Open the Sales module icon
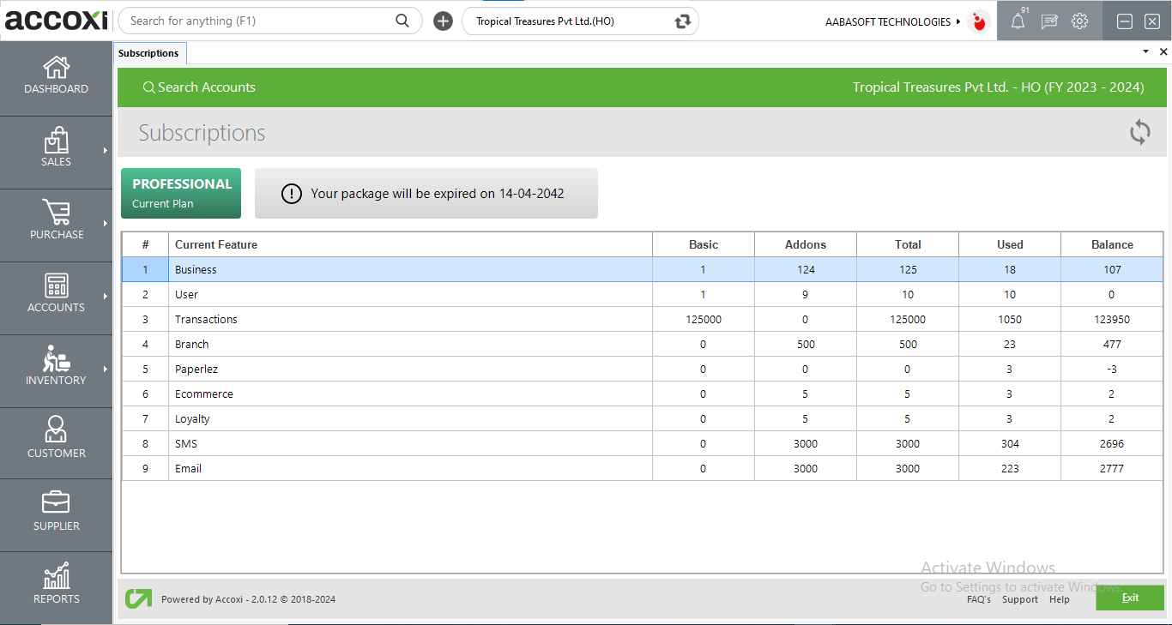Image resolution: width=1172 pixels, height=625 pixels. pos(57,140)
